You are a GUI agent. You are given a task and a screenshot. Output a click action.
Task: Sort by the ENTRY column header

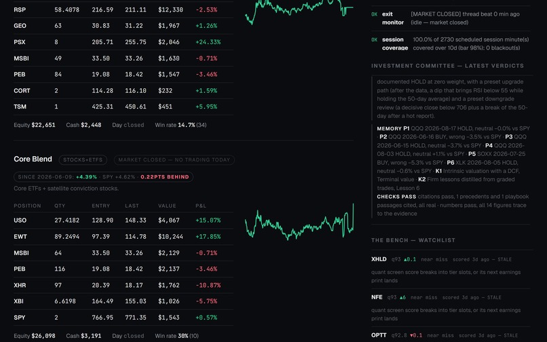coord(101,206)
